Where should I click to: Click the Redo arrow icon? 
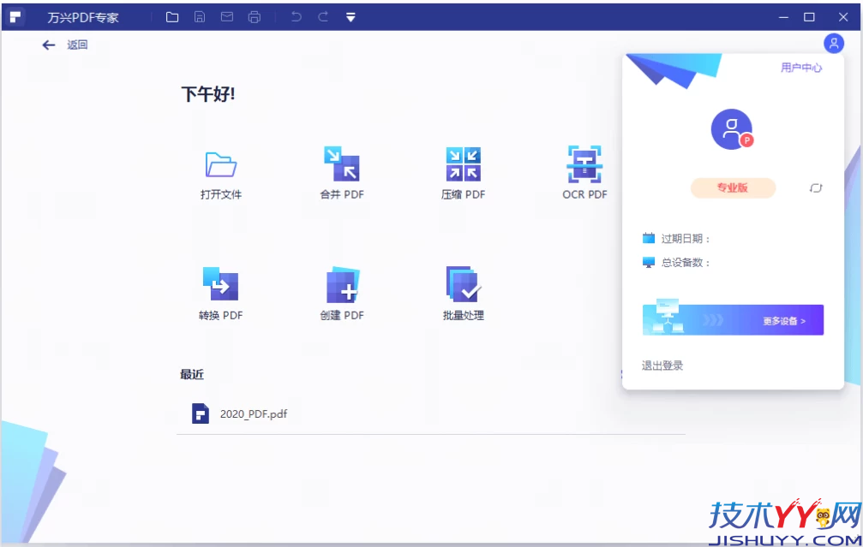tap(324, 16)
